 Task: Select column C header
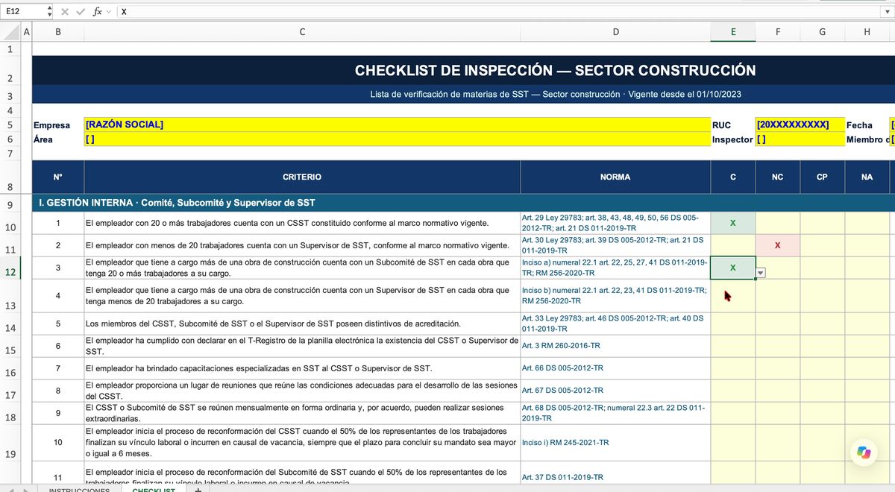[x=302, y=32]
